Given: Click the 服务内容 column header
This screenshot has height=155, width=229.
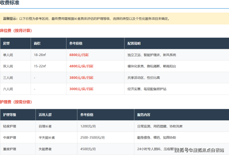Looking at the screenshot, I should tap(144, 115).
